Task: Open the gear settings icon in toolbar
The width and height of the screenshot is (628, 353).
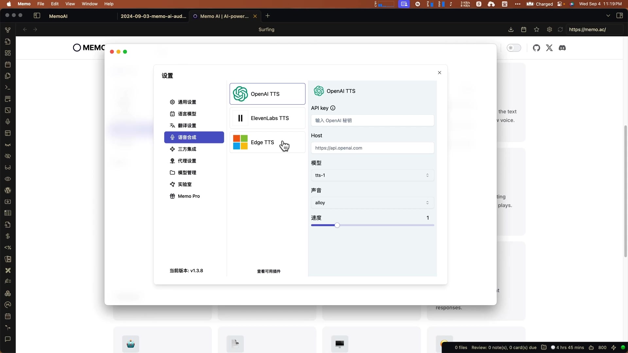Action: point(549,29)
